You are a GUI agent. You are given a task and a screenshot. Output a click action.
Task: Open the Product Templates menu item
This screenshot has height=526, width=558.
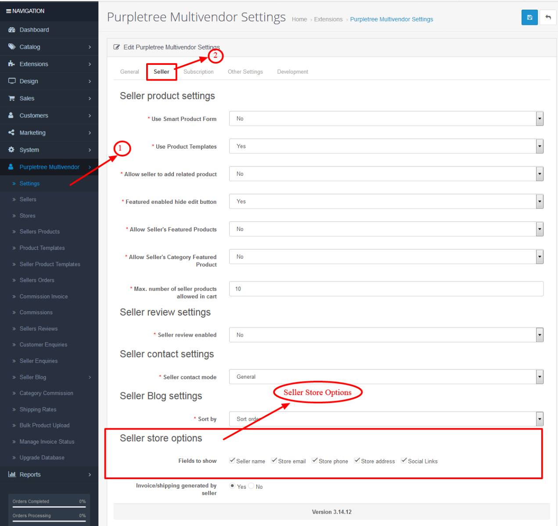click(x=42, y=248)
